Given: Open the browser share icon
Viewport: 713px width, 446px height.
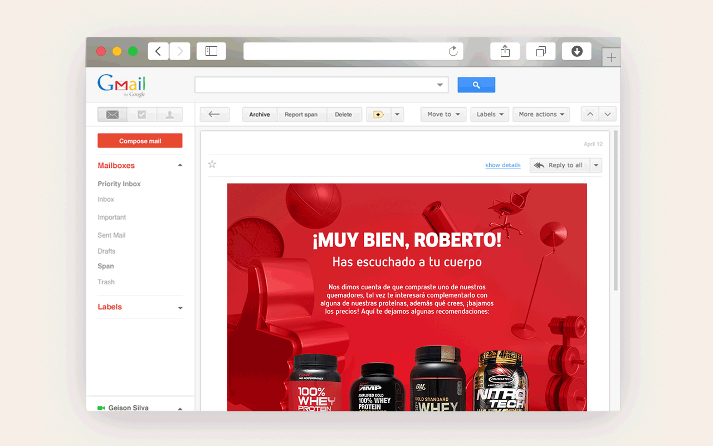Looking at the screenshot, I should 505,51.
